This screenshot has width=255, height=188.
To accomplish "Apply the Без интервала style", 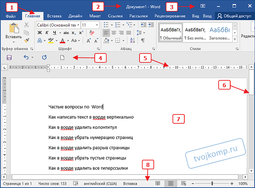I will pos(195,33).
